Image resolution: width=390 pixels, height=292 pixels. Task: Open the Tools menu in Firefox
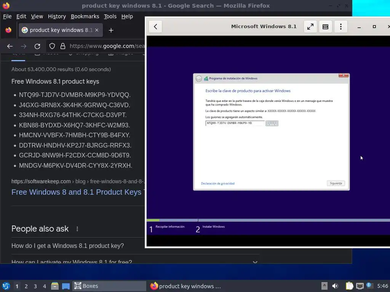[110, 16]
